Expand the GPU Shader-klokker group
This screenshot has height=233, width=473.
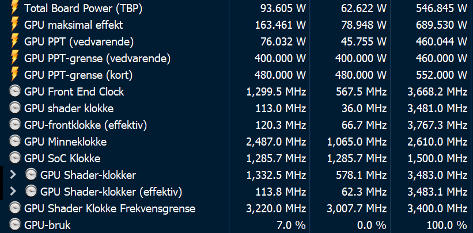[x=13, y=174]
